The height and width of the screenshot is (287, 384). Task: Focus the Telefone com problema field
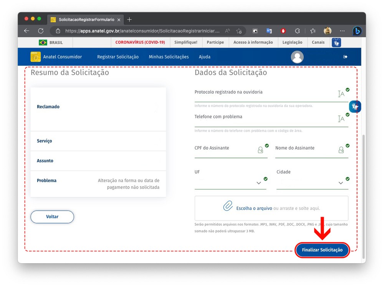[265, 121]
